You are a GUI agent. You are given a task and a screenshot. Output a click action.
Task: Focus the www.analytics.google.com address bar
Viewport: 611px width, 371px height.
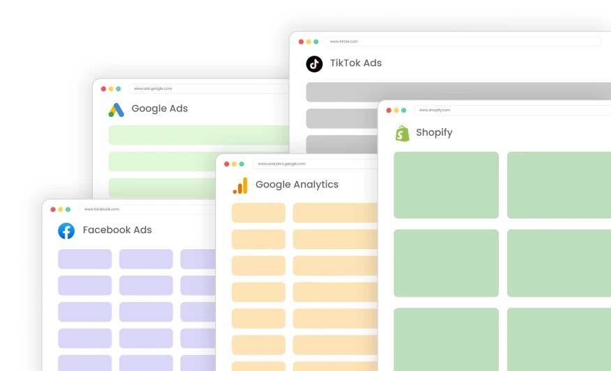tap(315, 164)
